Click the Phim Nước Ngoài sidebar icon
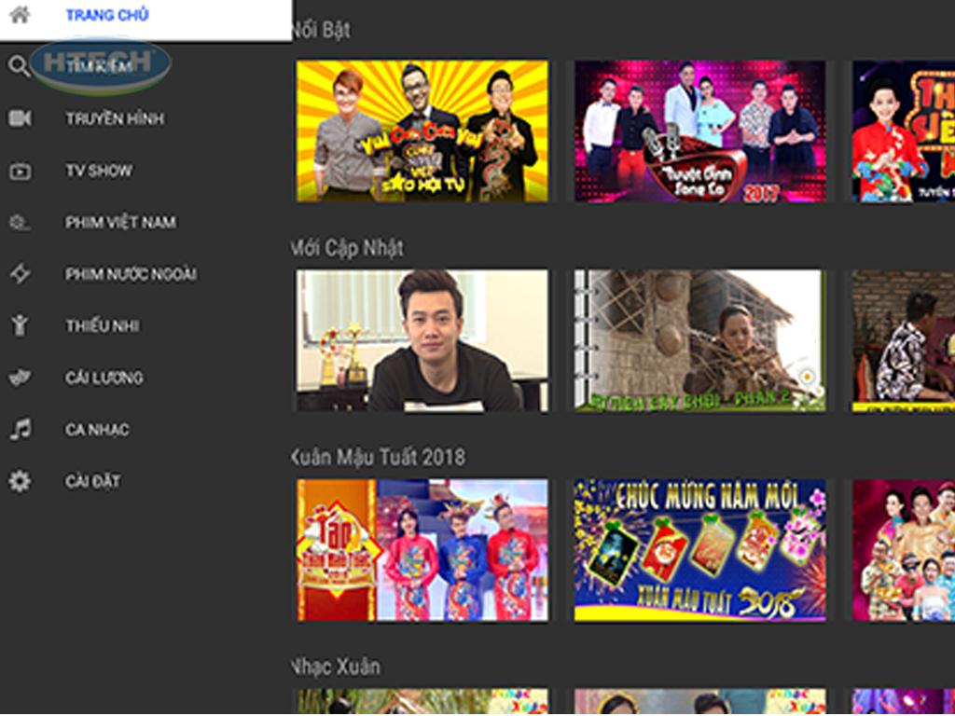The image size is (955, 716). pyautogui.click(x=20, y=274)
